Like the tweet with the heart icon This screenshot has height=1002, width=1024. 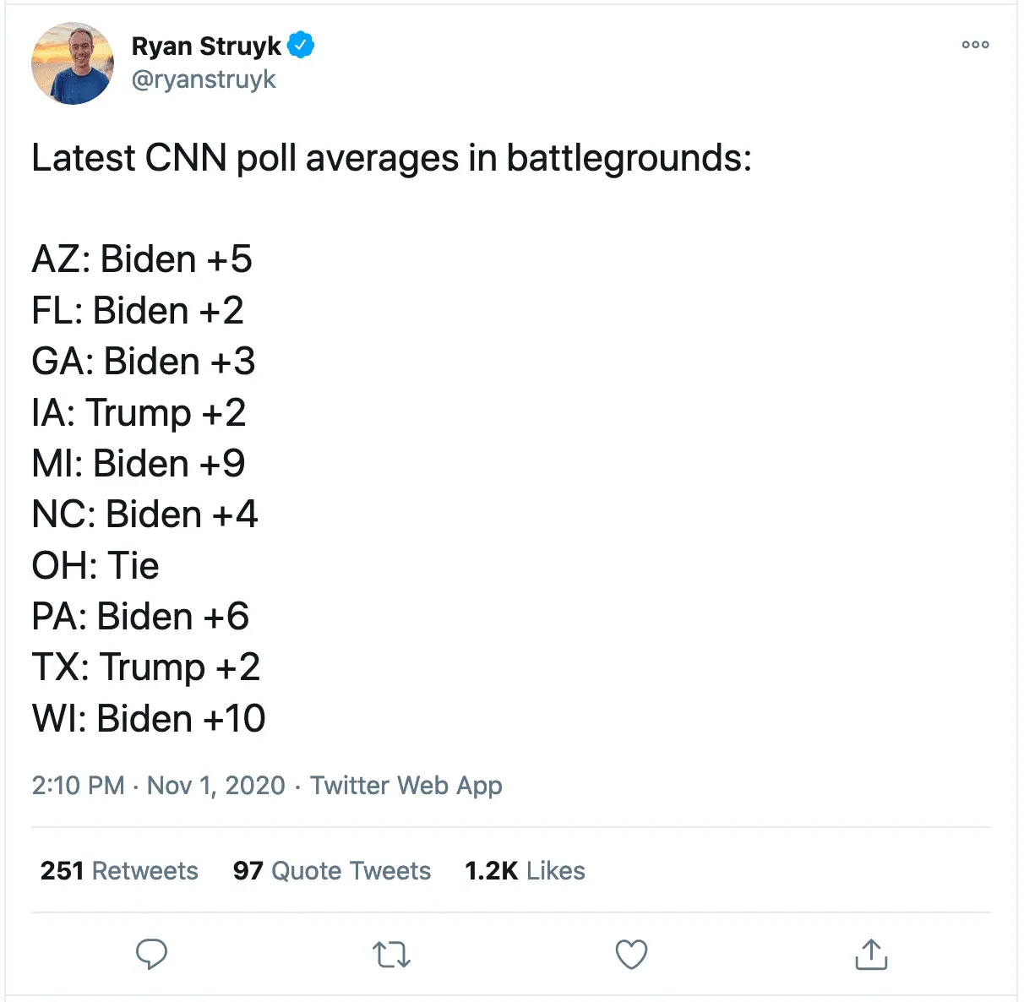631,955
